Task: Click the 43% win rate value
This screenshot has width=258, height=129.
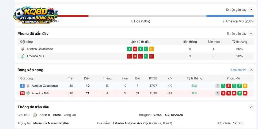Action: click(194, 86)
